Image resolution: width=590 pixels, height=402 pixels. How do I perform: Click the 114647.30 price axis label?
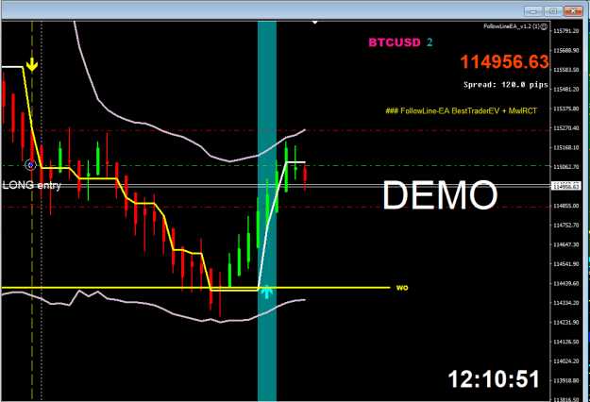(x=565, y=244)
